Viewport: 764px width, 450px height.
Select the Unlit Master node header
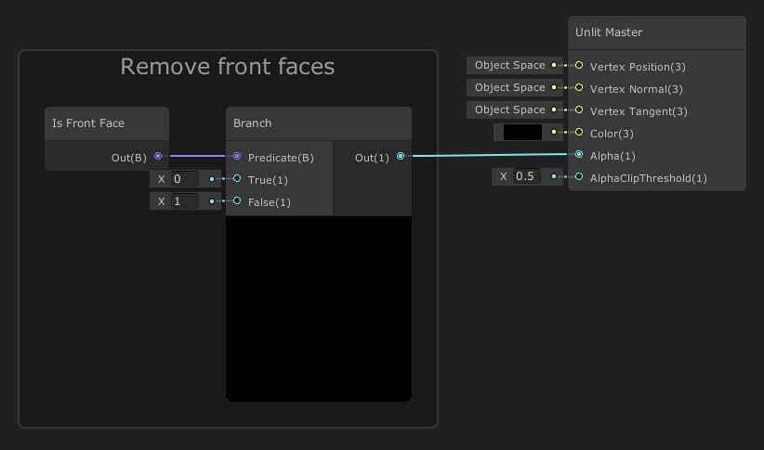[x=657, y=32]
